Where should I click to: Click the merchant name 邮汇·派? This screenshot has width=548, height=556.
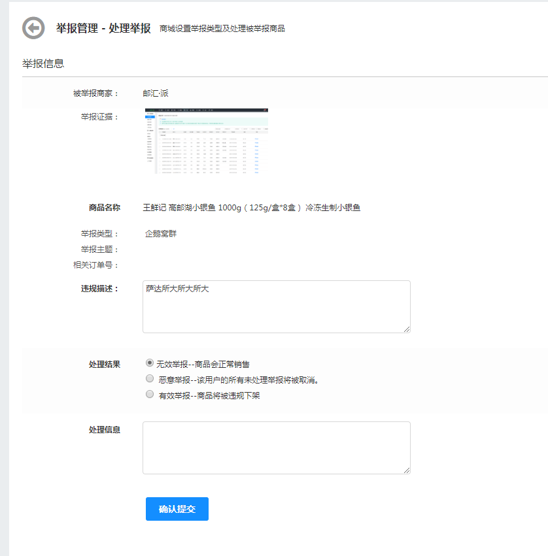(x=156, y=93)
